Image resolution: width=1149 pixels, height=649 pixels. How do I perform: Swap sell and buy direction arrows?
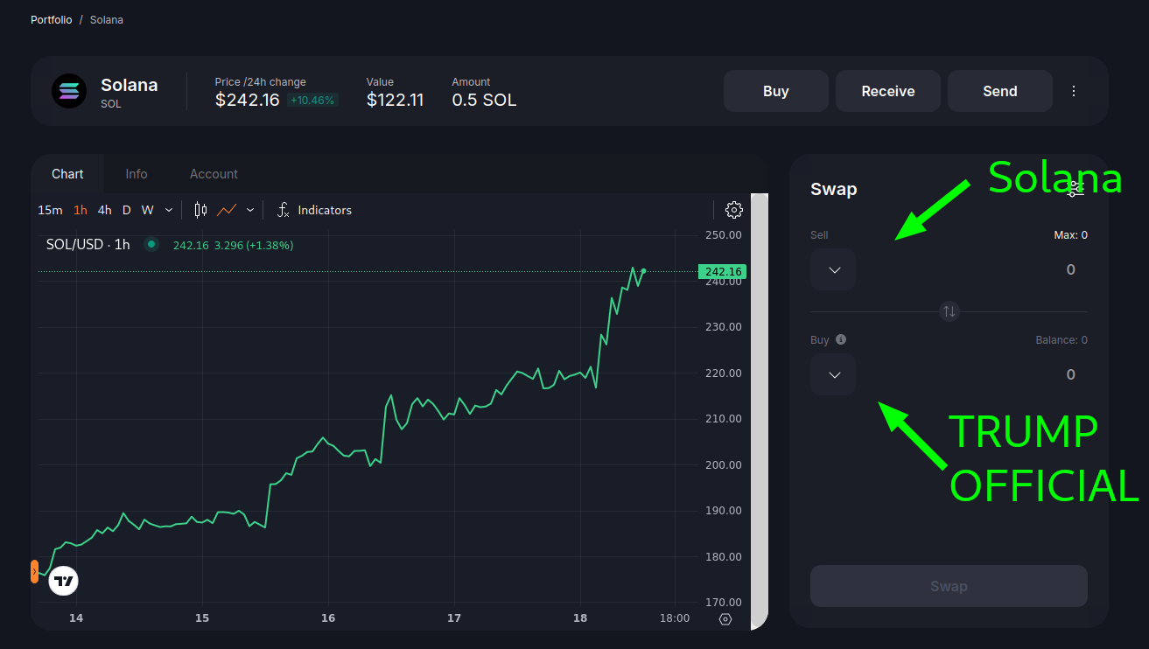pyautogui.click(x=949, y=311)
